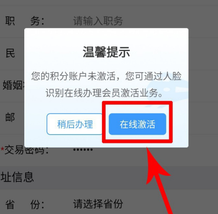Image resolution: width=218 pixels, height=214 pixels.
Task: Click the red asterisk before 交易密码
Action: (2, 149)
